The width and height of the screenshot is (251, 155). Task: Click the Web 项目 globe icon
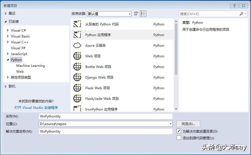[77, 56]
